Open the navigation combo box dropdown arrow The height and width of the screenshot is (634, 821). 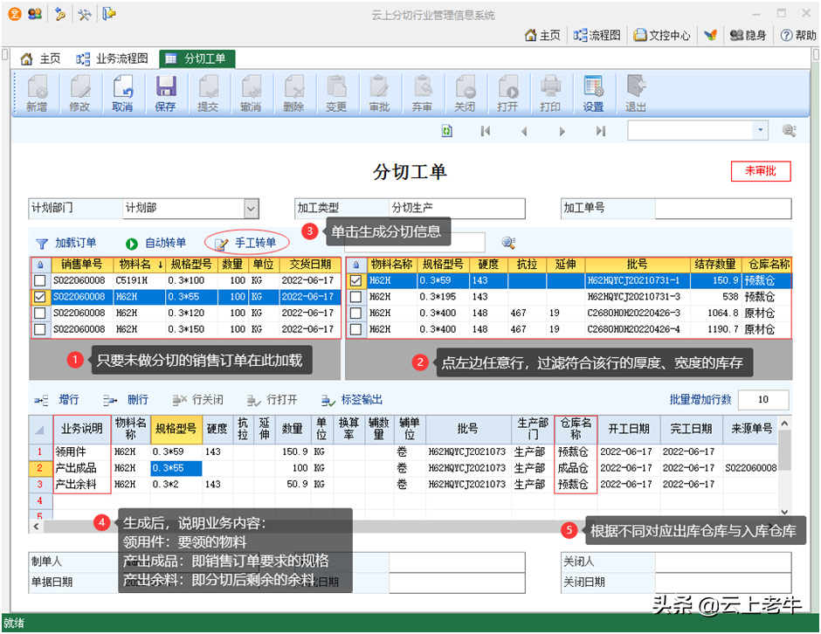click(x=760, y=131)
